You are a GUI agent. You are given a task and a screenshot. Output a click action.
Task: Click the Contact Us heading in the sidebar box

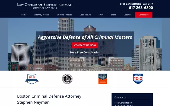[x=120, y=97]
